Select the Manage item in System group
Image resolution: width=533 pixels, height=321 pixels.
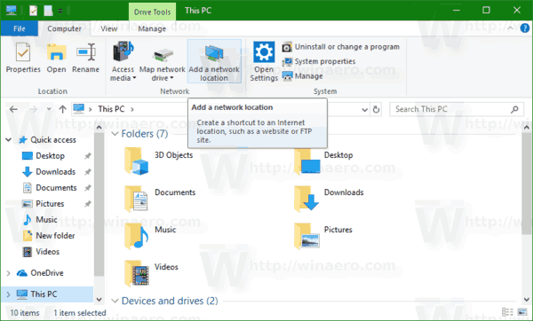coord(303,76)
